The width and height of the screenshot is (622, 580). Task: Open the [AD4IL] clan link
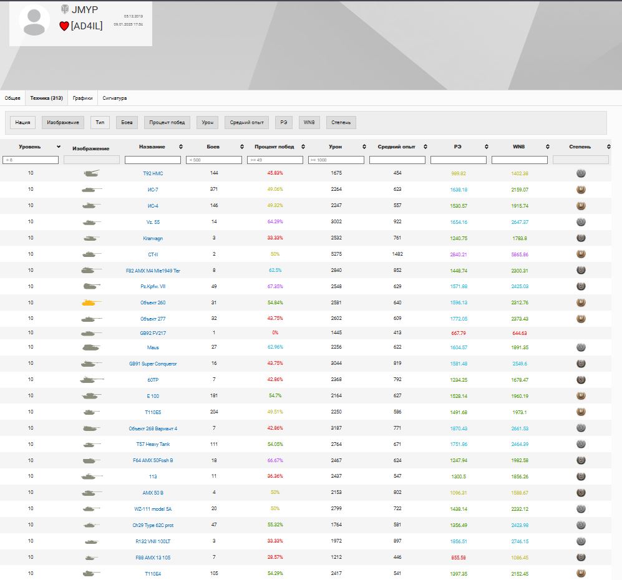(x=87, y=26)
